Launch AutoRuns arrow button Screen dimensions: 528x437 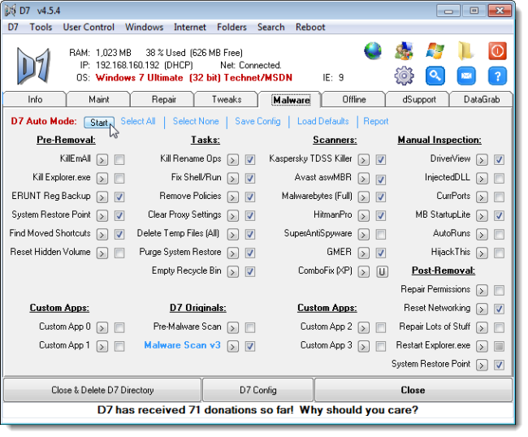pyautogui.click(x=482, y=234)
